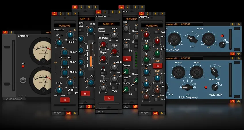The image size is (244, 130).
Task: Toggle HF Bell switch on ACM500XA
Action: point(156,32)
